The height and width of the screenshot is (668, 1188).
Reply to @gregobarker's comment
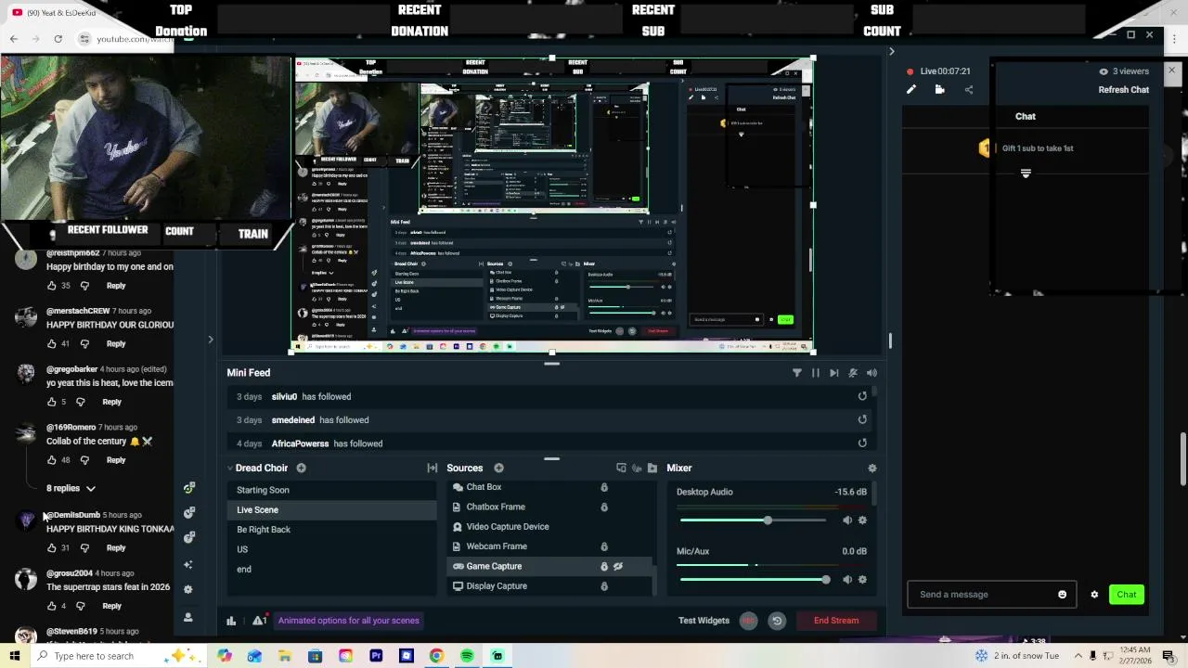click(111, 402)
